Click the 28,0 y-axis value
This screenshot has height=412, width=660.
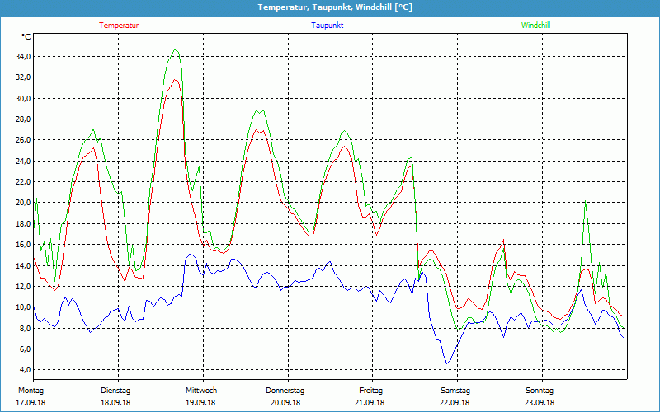coord(24,119)
